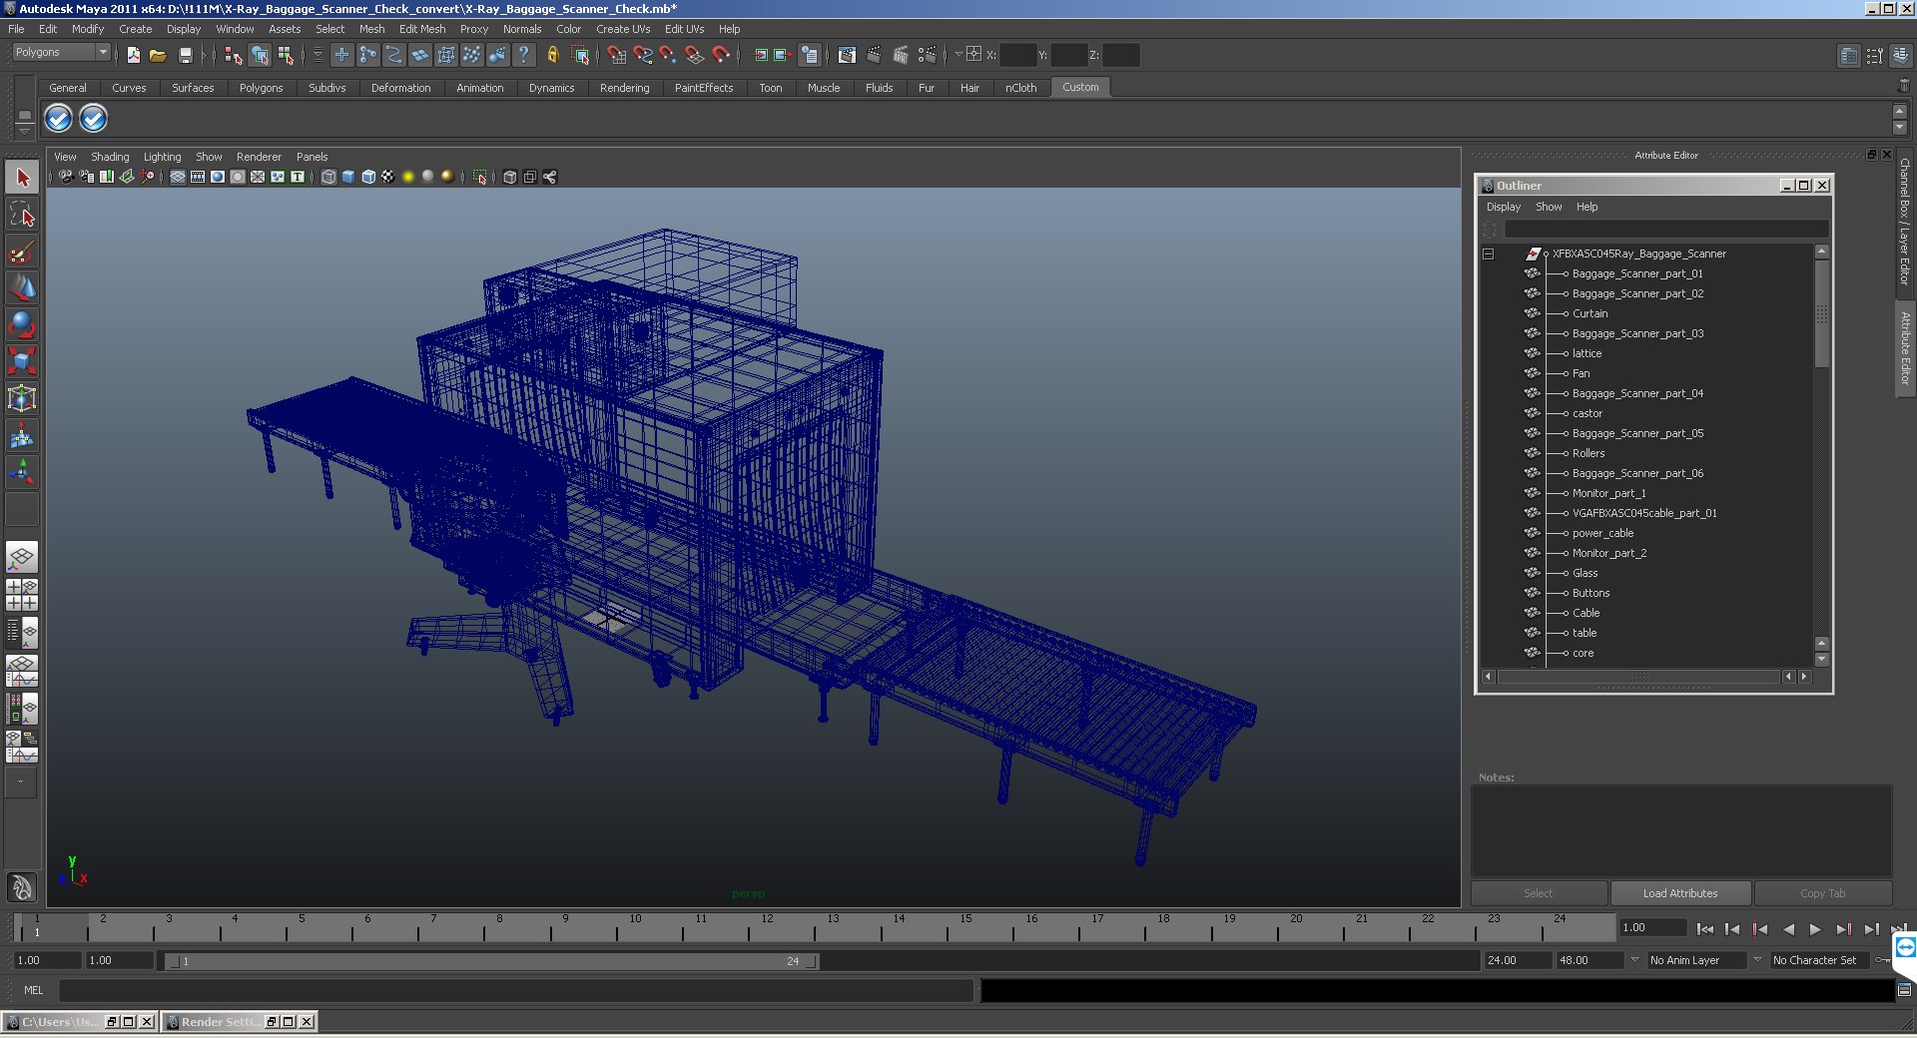Go to start of playback range

coord(1704,928)
